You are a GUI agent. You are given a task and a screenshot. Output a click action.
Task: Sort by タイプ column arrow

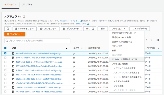pyautogui.click(x=82, y=48)
